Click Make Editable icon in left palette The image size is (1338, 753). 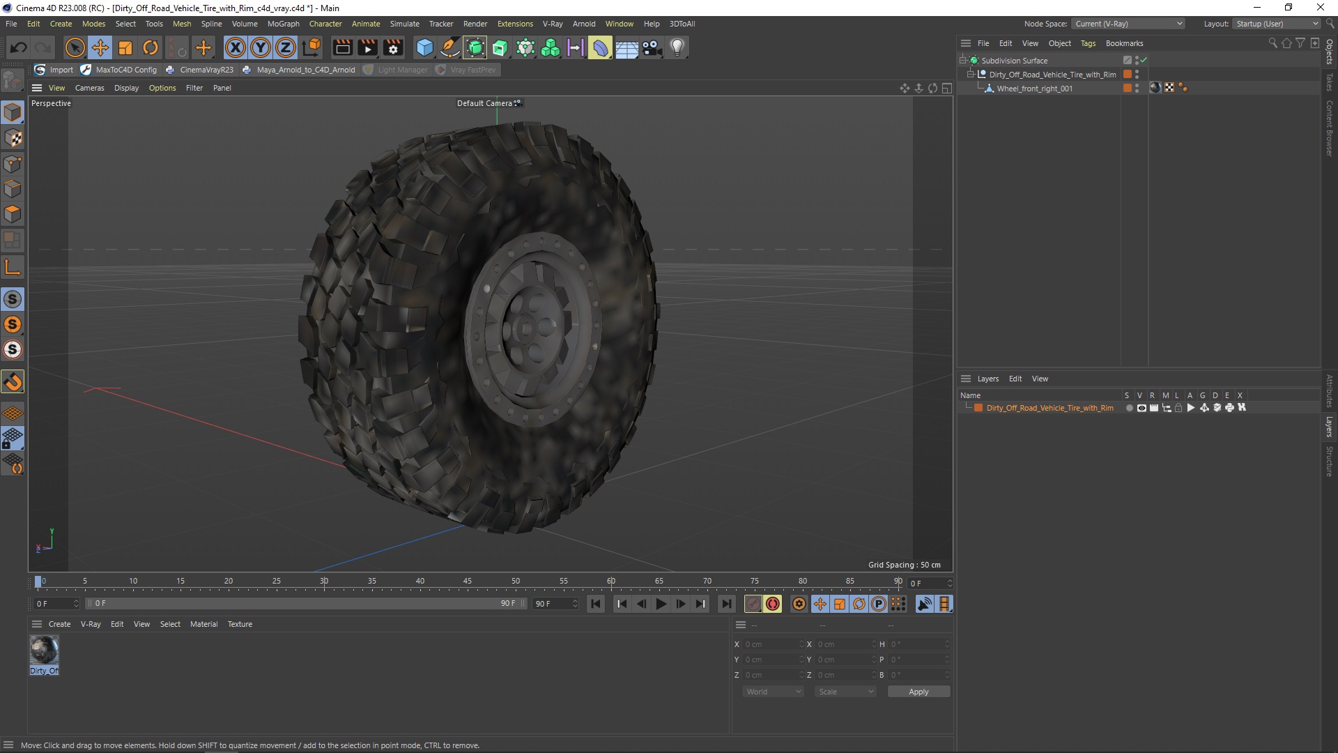(x=13, y=81)
